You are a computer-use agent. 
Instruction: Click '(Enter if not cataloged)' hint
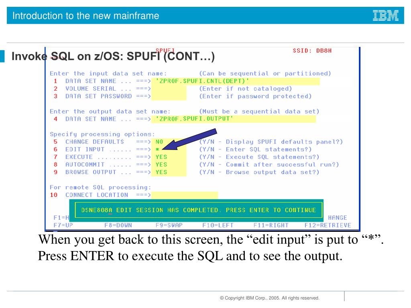(x=245, y=89)
